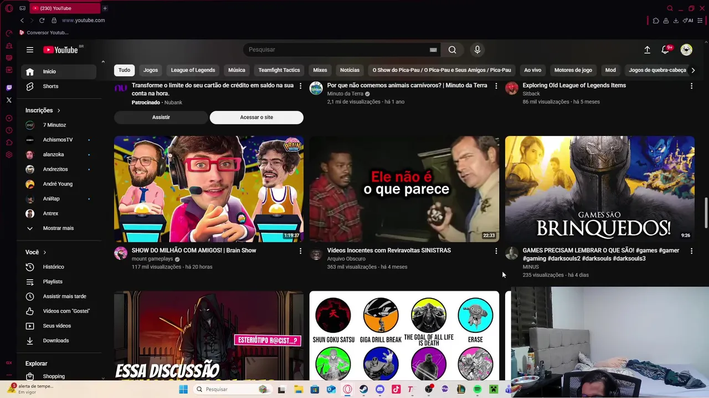Viewport: 709px width, 398px height.
Task: Open the YouTube hamburger guide menu
Action: [30, 50]
